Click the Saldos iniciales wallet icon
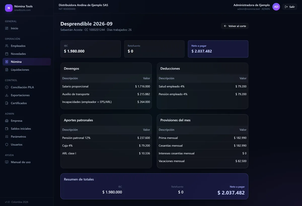This screenshot has height=206, width=302. tap(7, 129)
